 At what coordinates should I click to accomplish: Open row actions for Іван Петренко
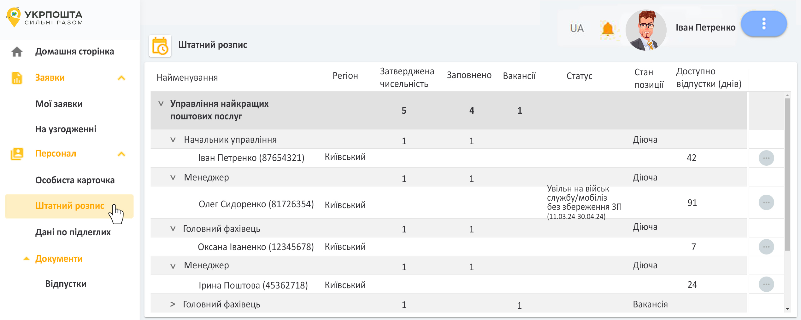pyautogui.click(x=766, y=158)
